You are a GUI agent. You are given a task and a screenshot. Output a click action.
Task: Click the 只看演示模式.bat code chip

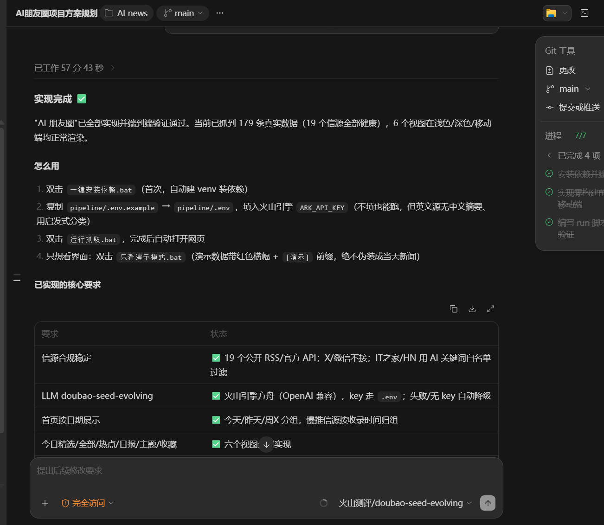(151, 257)
